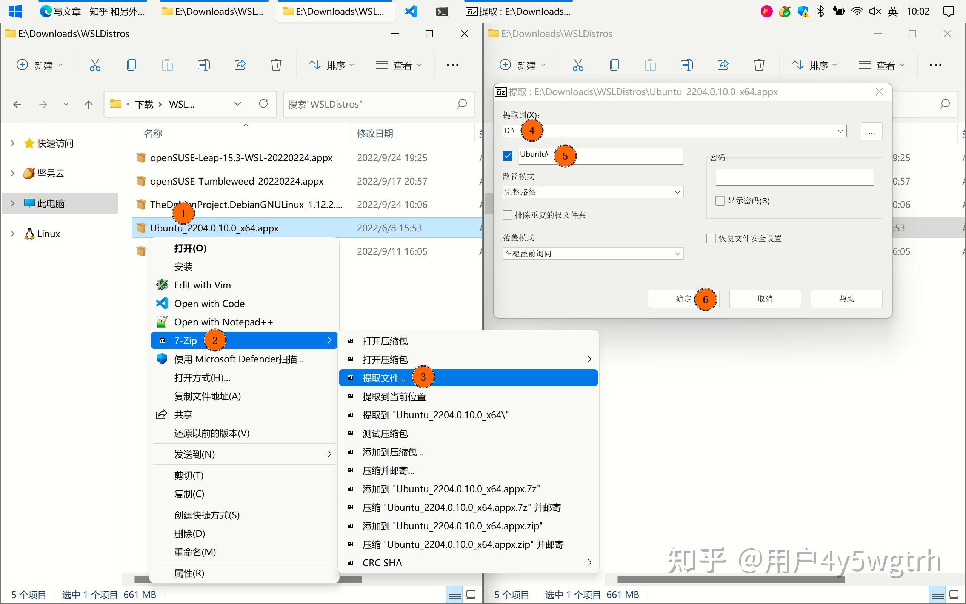Select openSUSE-Leap-15.3-WSL-20220224.appx file
Screen dimensions: 966x604
point(241,158)
